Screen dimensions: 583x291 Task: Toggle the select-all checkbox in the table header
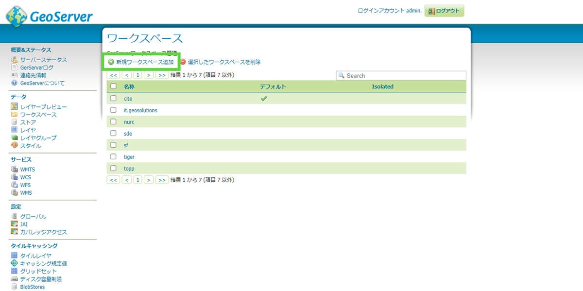(114, 86)
